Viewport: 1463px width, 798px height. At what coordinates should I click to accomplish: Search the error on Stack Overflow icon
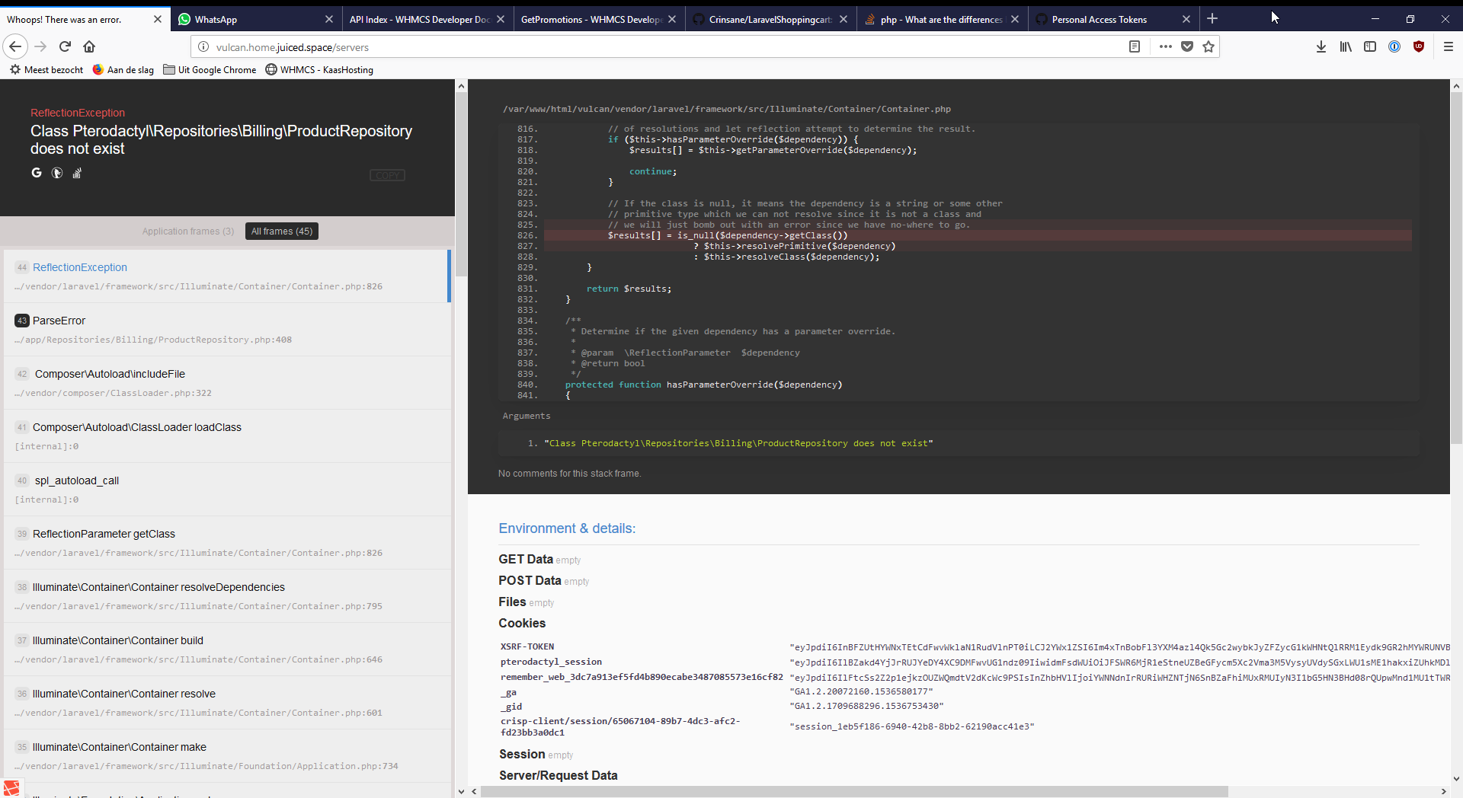[77, 174]
